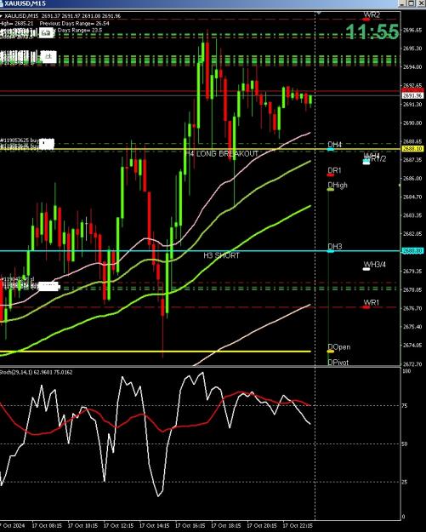Select the DH3 level label

coord(334,246)
